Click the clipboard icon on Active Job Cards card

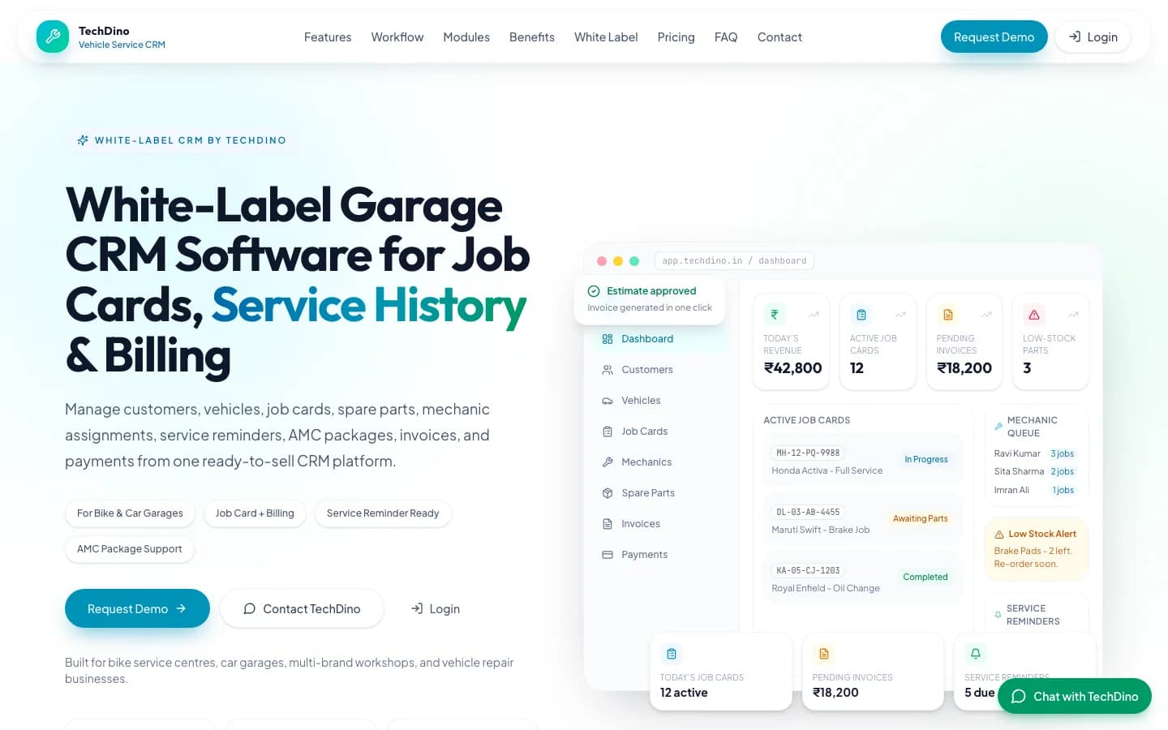(861, 315)
